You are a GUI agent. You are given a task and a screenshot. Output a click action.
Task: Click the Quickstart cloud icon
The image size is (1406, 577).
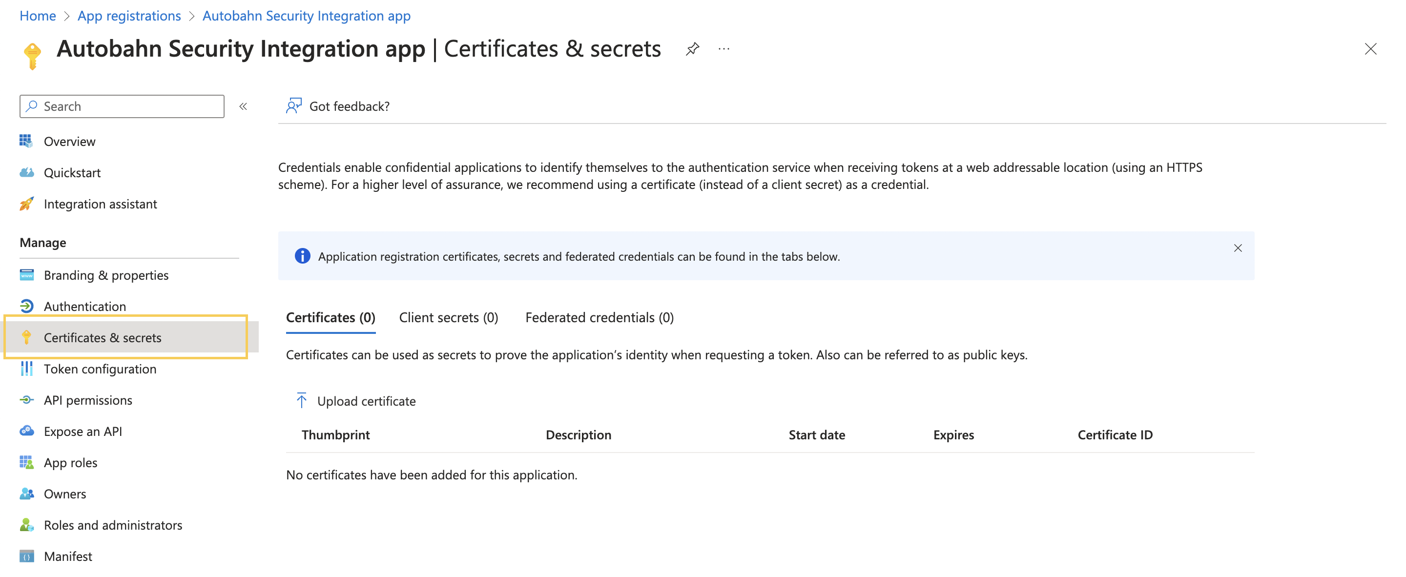[x=26, y=172]
